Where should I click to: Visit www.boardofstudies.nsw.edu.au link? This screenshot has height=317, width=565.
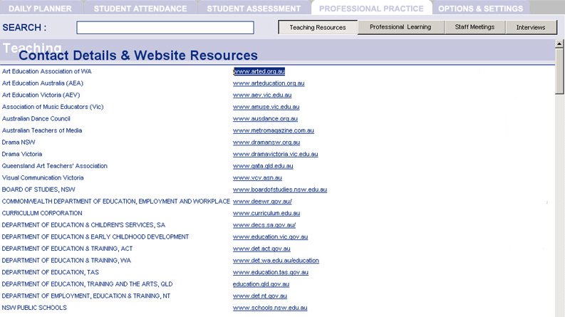pos(279,189)
